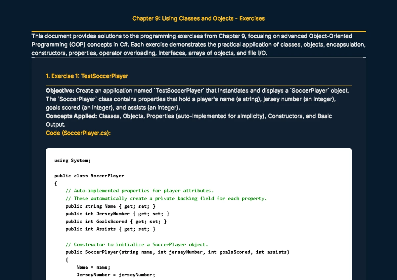Click the 'public int JerseyNumber' property line
The height and width of the screenshot is (280, 397).
(x=117, y=214)
